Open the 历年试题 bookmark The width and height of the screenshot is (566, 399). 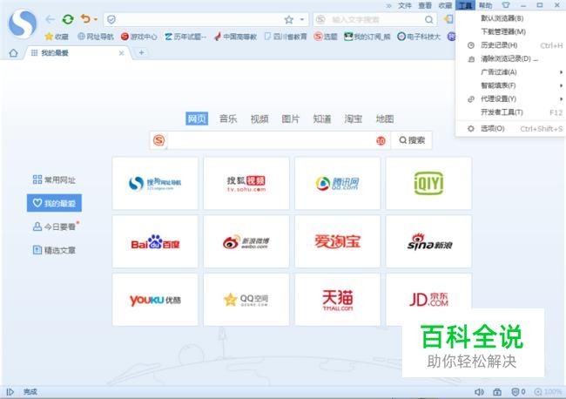185,37
